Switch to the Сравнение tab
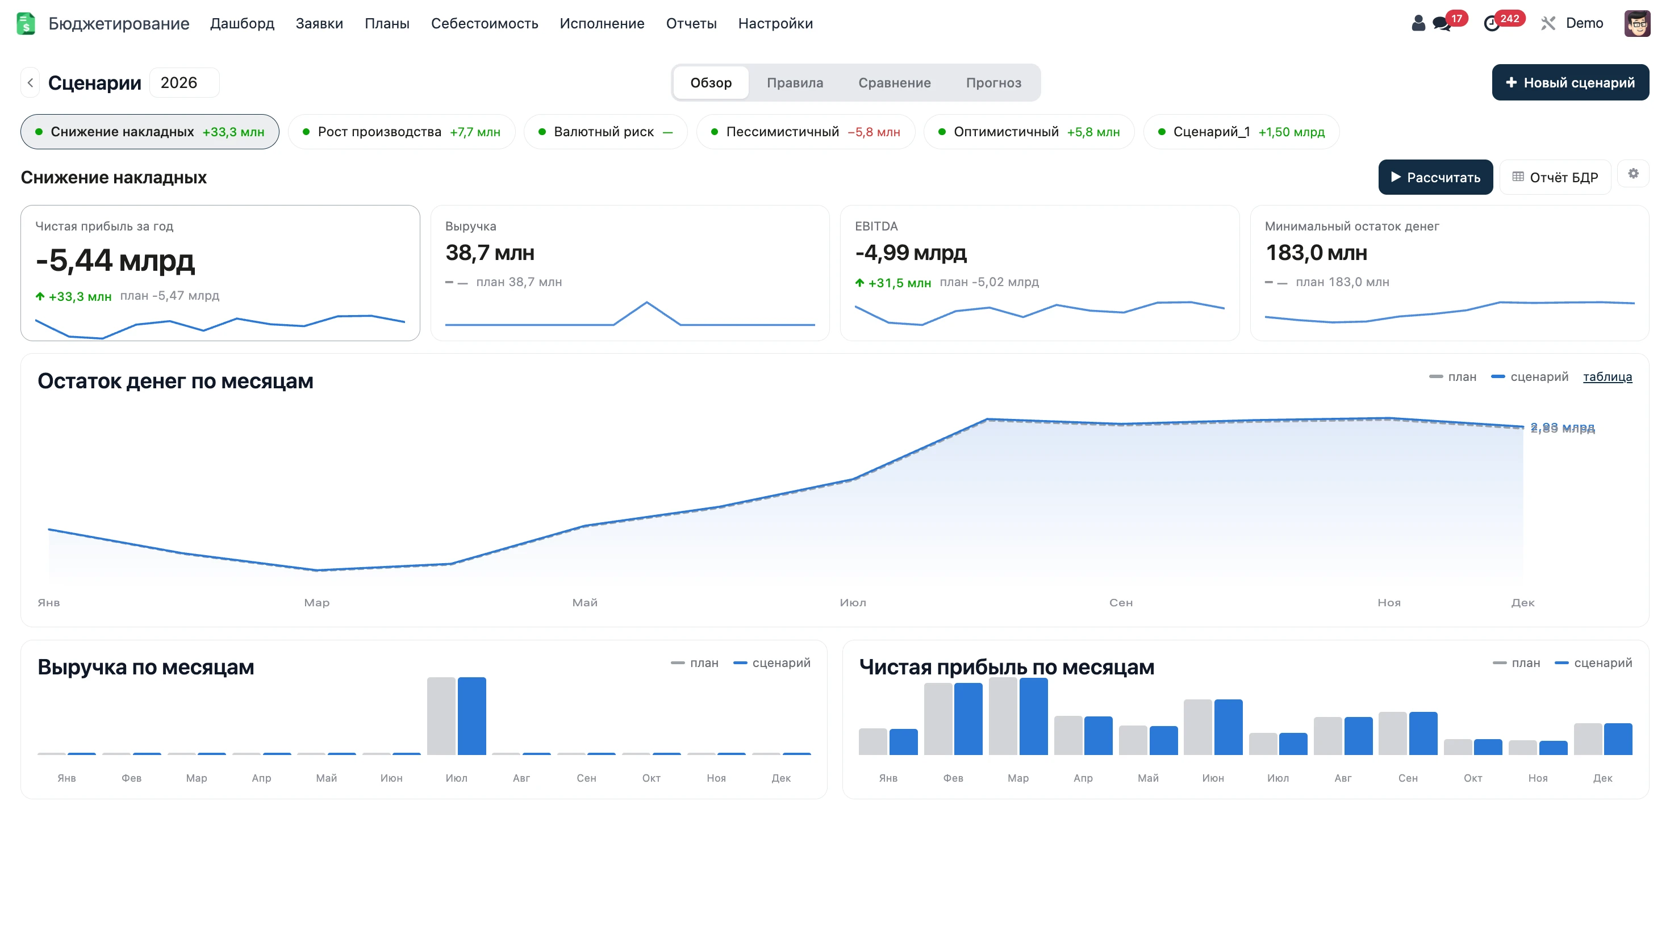This screenshot has width=1670, height=931. click(x=894, y=82)
